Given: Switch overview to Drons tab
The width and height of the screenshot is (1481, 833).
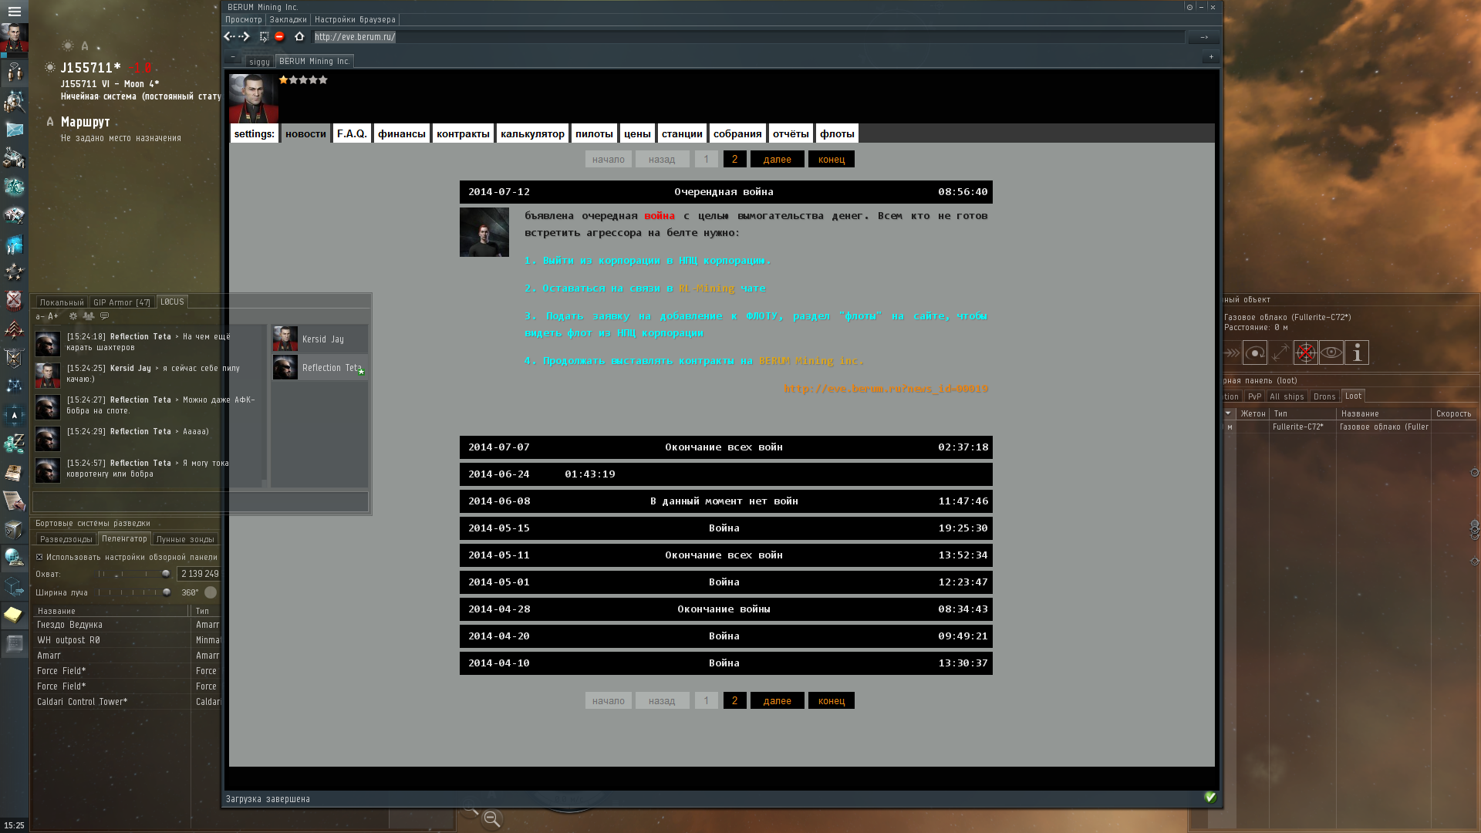Looking at the screenshot, I should pos(1324,396).
